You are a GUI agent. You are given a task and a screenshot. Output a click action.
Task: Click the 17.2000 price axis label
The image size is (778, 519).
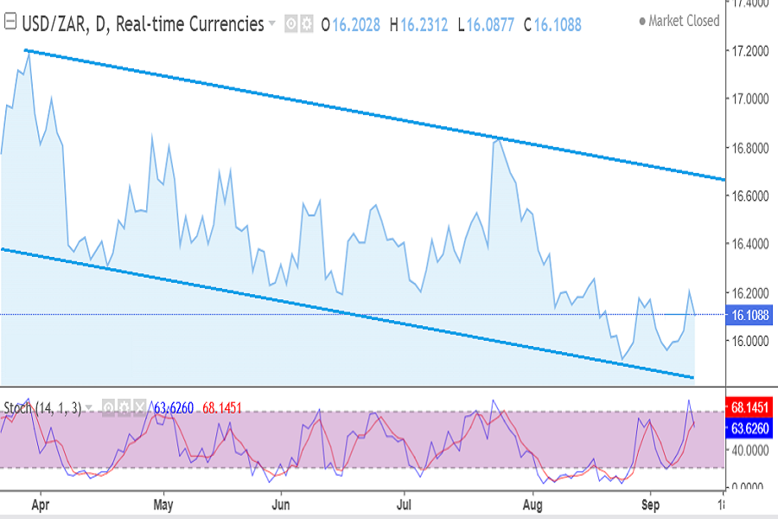tap(750, 51)
